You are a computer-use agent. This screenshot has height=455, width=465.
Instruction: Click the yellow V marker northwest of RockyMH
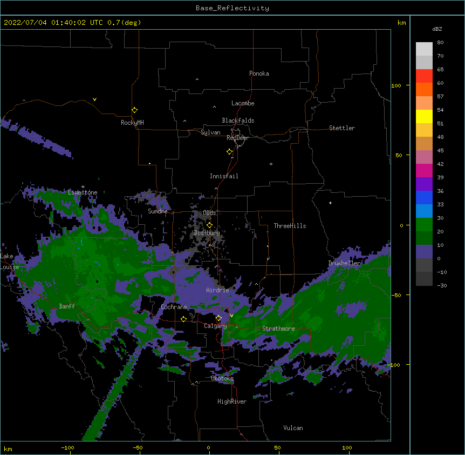pos(94,99)
